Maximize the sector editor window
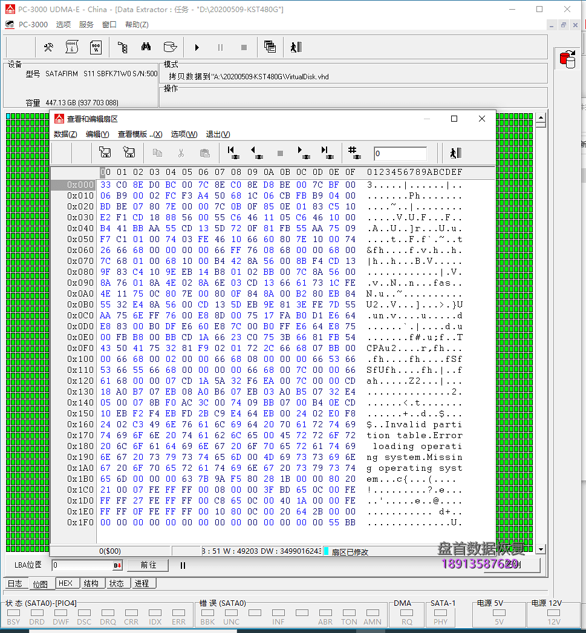 (x=454, y=119)
